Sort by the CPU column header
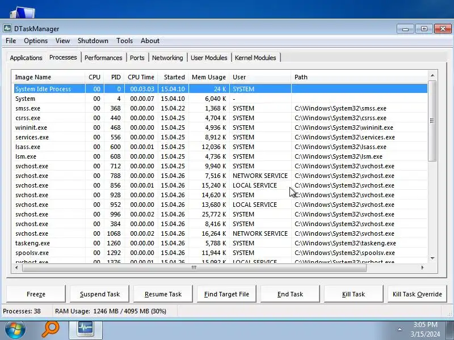 (x=94, y=77)
